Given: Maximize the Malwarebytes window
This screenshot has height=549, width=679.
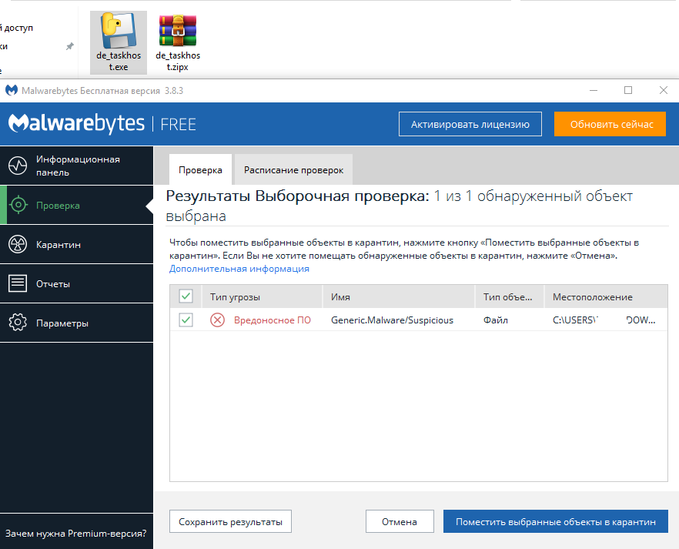Looking at the screenshot, I should (x=628, y=90).
